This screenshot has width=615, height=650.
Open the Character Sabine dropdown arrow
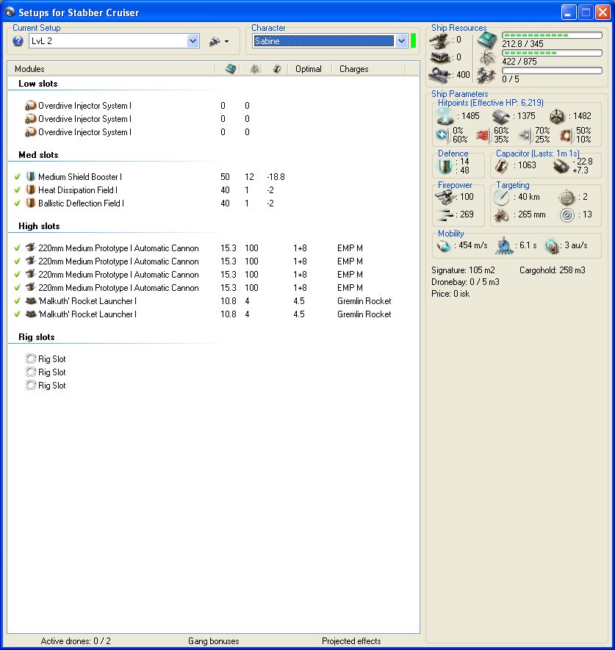point(401,41)
